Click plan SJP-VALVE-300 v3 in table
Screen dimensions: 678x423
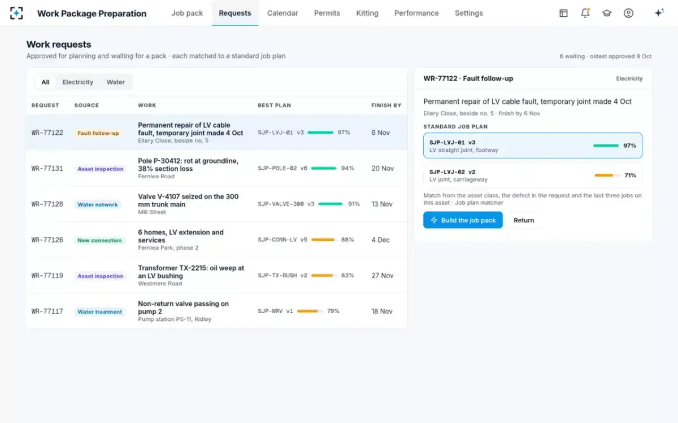(286, 204)
